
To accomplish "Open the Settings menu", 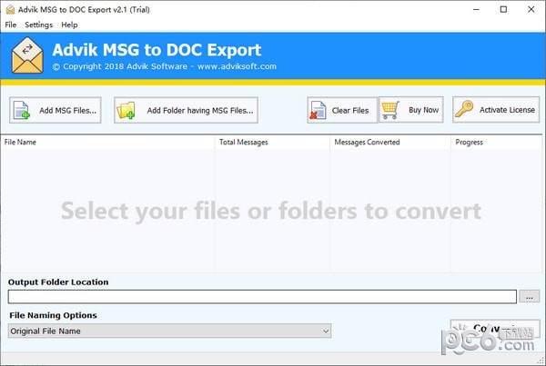I will click(x=38, y=25).
